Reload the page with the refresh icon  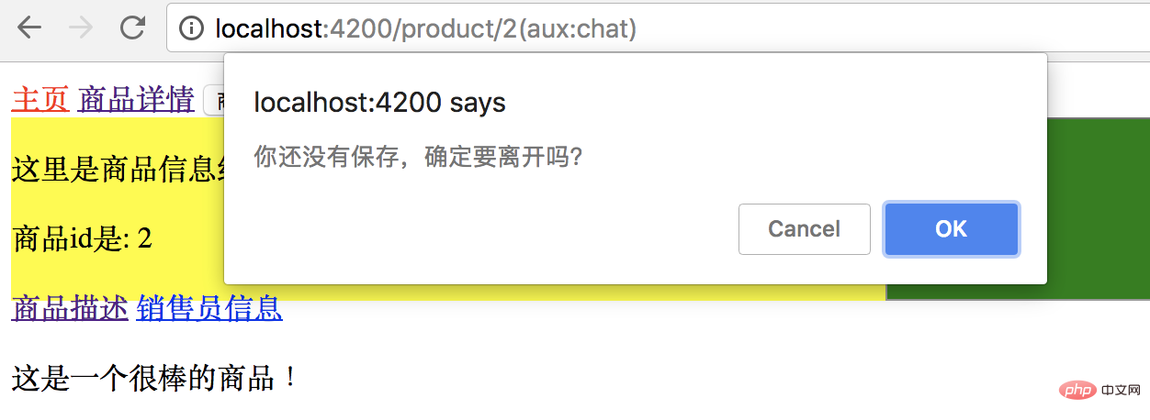133,28
